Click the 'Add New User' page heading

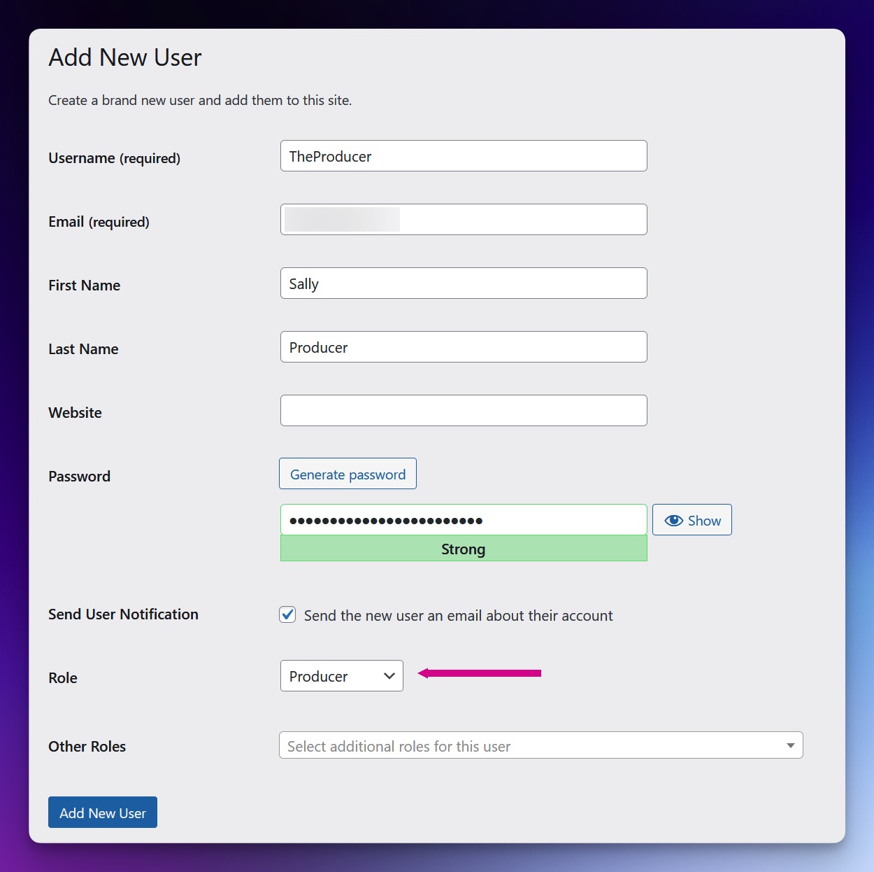coord(125,57)
